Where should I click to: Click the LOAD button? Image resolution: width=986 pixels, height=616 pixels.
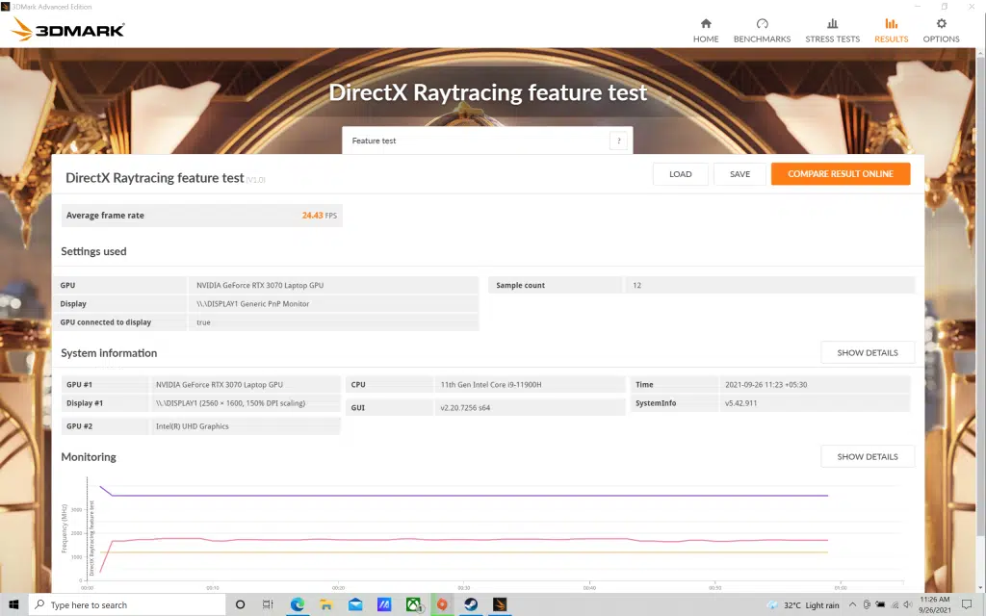coord(681,174)
